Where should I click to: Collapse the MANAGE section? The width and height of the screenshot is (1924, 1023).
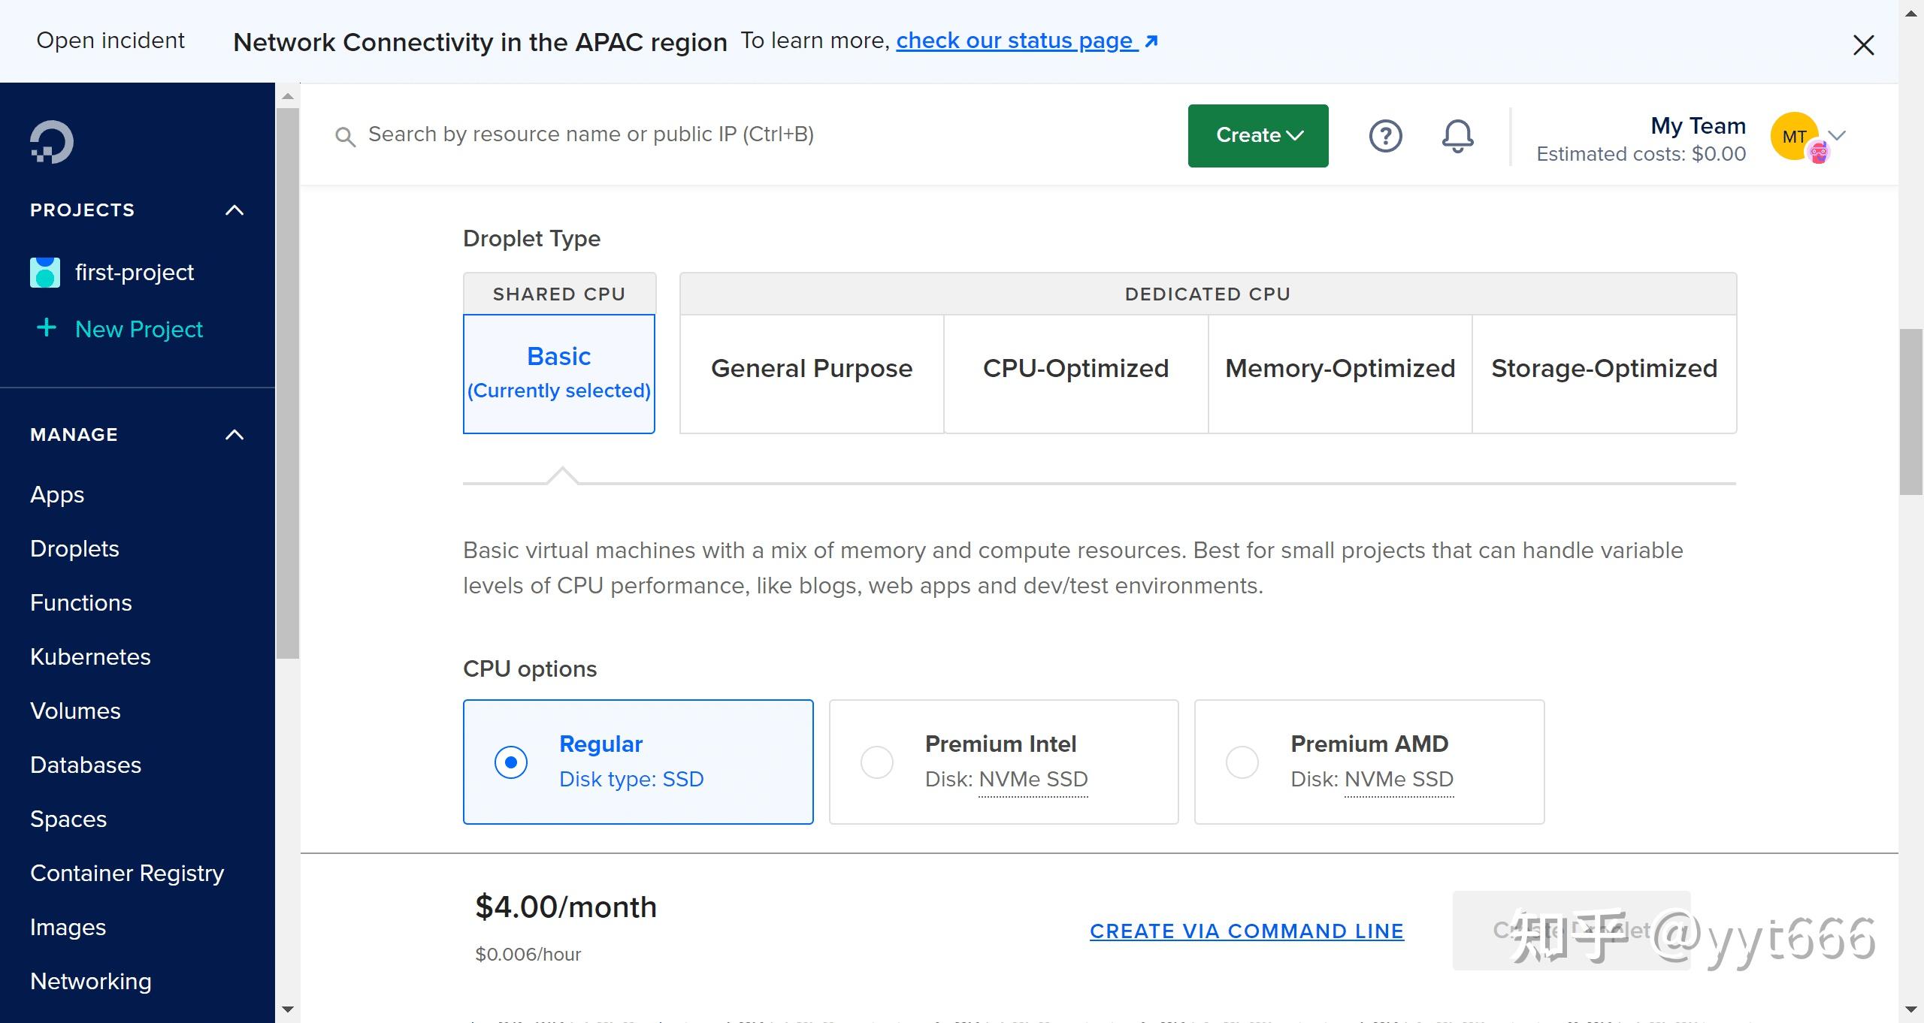click(x=234, y=434)
